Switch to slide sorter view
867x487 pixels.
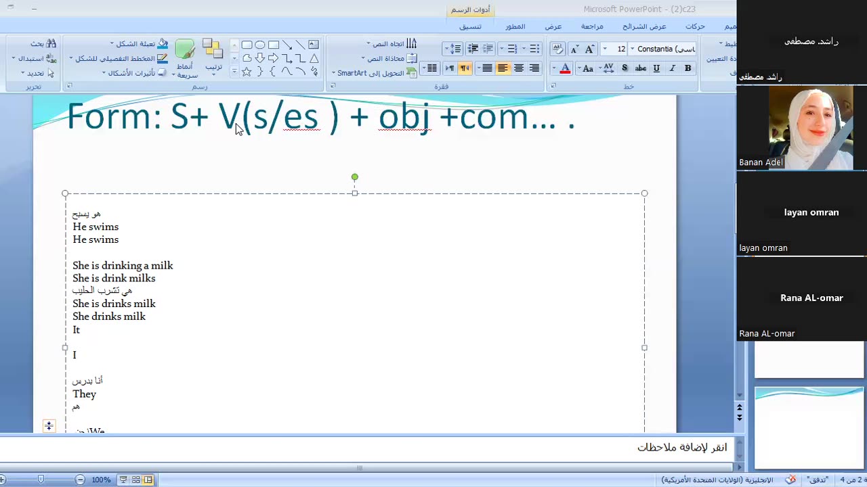coord(136,480)
